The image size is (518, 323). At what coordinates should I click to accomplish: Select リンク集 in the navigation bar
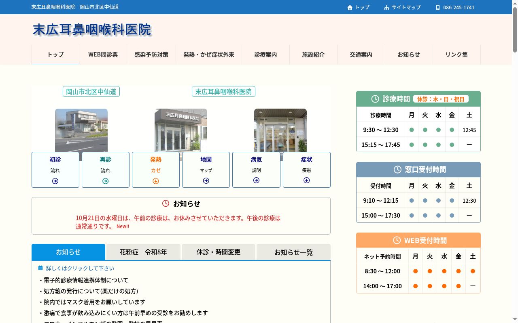point(457,55)
